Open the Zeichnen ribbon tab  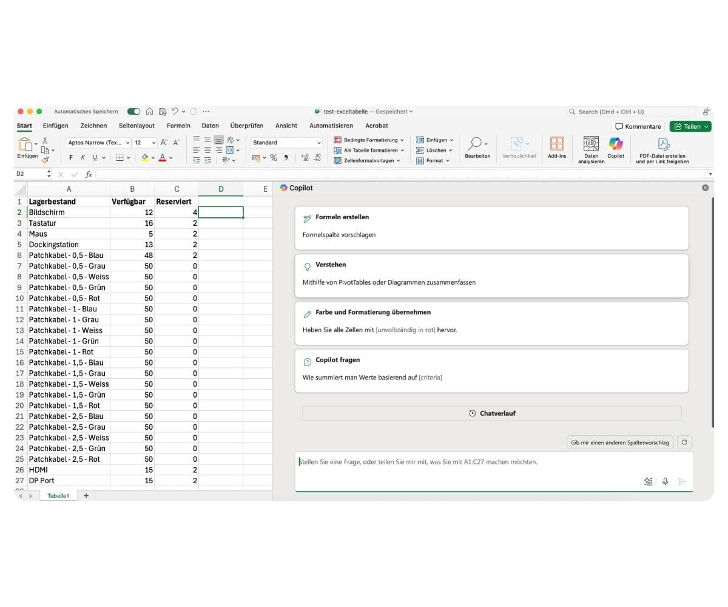pyautogui.click(x=93, y=126)
